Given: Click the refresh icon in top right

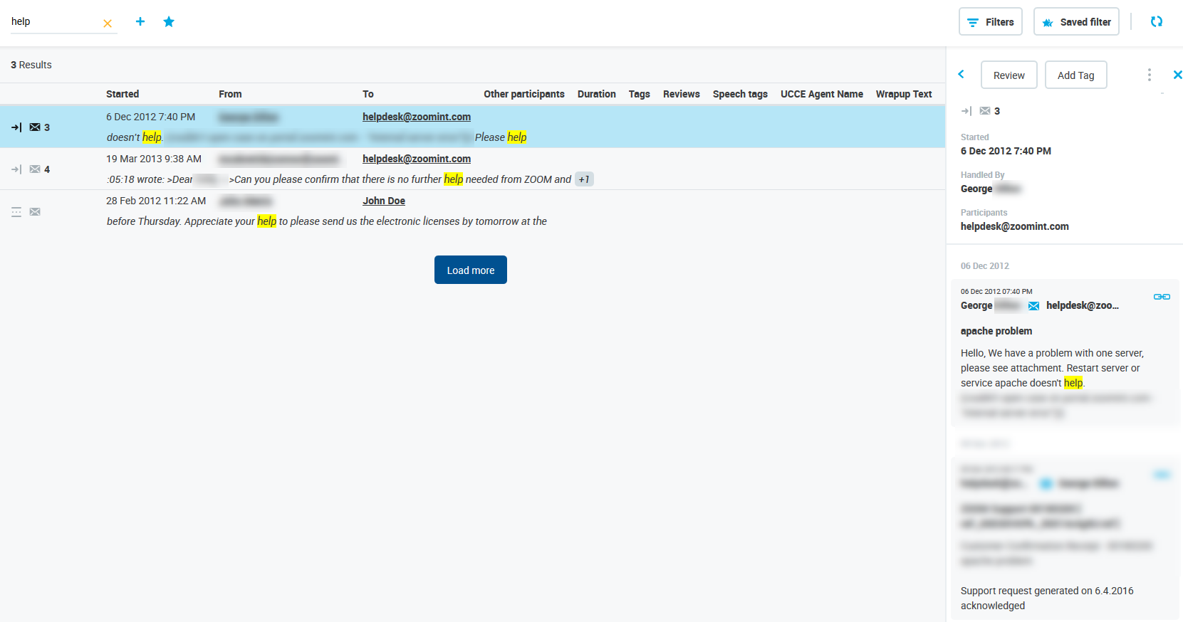Looking at the screenshot, I should (1156, 21).
